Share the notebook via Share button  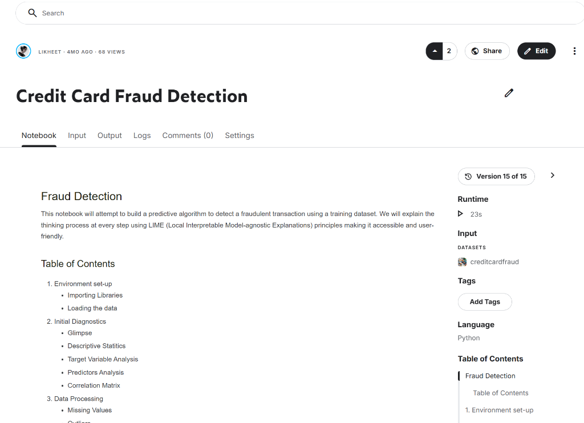tap(486, 51)
